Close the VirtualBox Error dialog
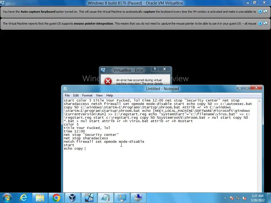 coord(165,69)
